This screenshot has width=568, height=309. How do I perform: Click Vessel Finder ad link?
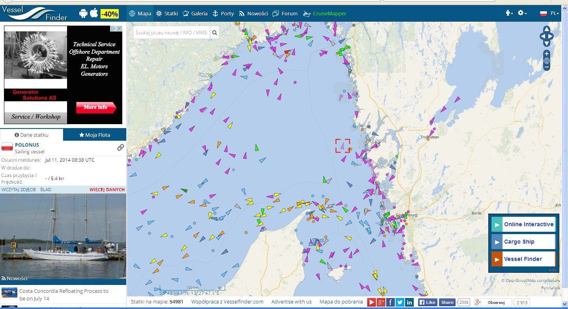523,259
